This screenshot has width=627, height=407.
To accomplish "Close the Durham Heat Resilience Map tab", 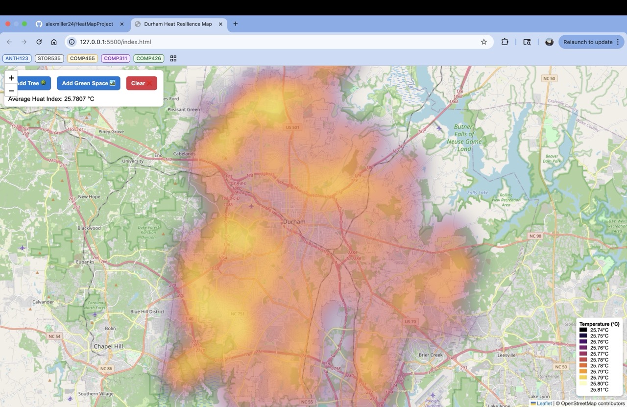I will [x=220, y=24].
